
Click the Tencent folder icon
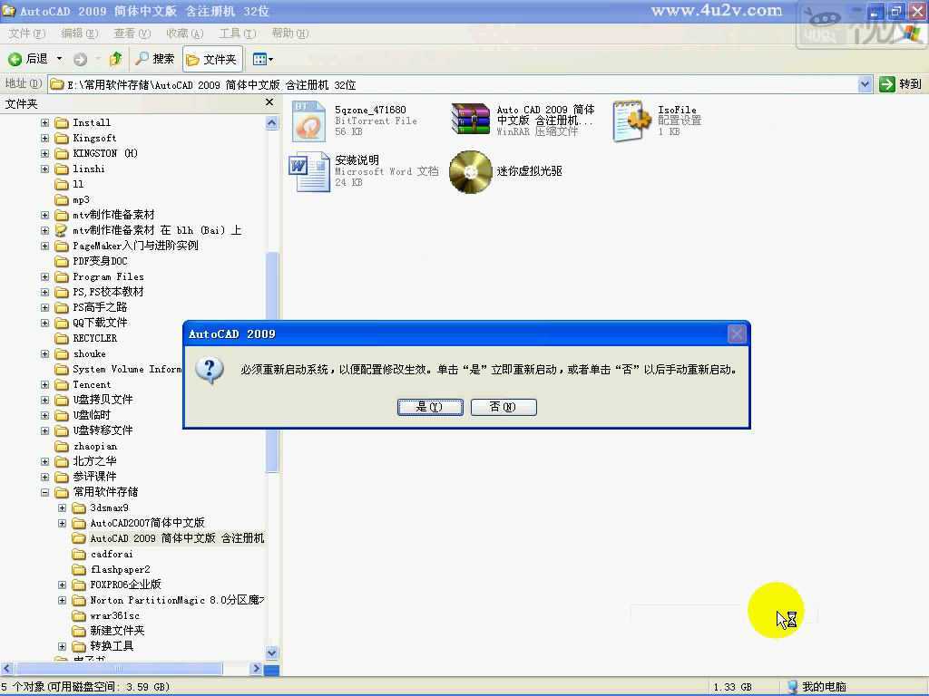(x=61, y=384)
